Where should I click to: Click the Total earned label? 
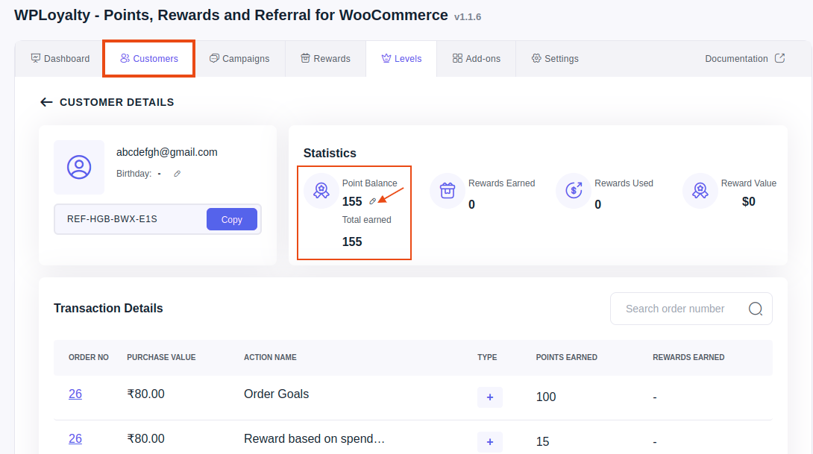point(366,220)
